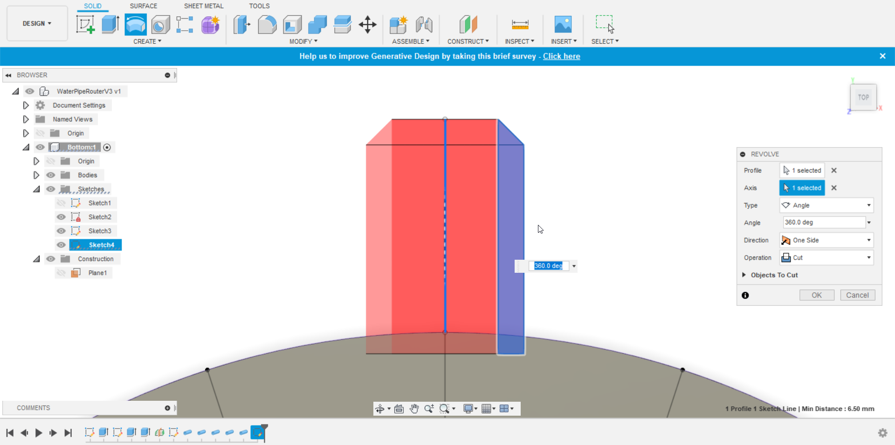895x445 pixels.
Task: Expand Named Views tree node
Action: tap(26, 119)
